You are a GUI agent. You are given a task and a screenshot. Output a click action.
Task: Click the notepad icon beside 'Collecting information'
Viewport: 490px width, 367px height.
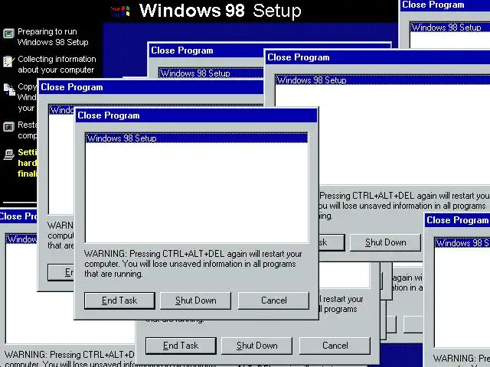(8, 61)
